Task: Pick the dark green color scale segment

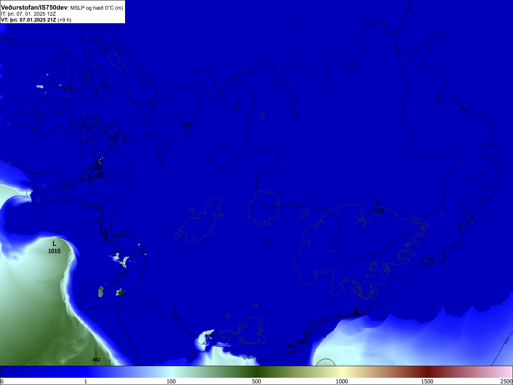Action: coord(256,372)
